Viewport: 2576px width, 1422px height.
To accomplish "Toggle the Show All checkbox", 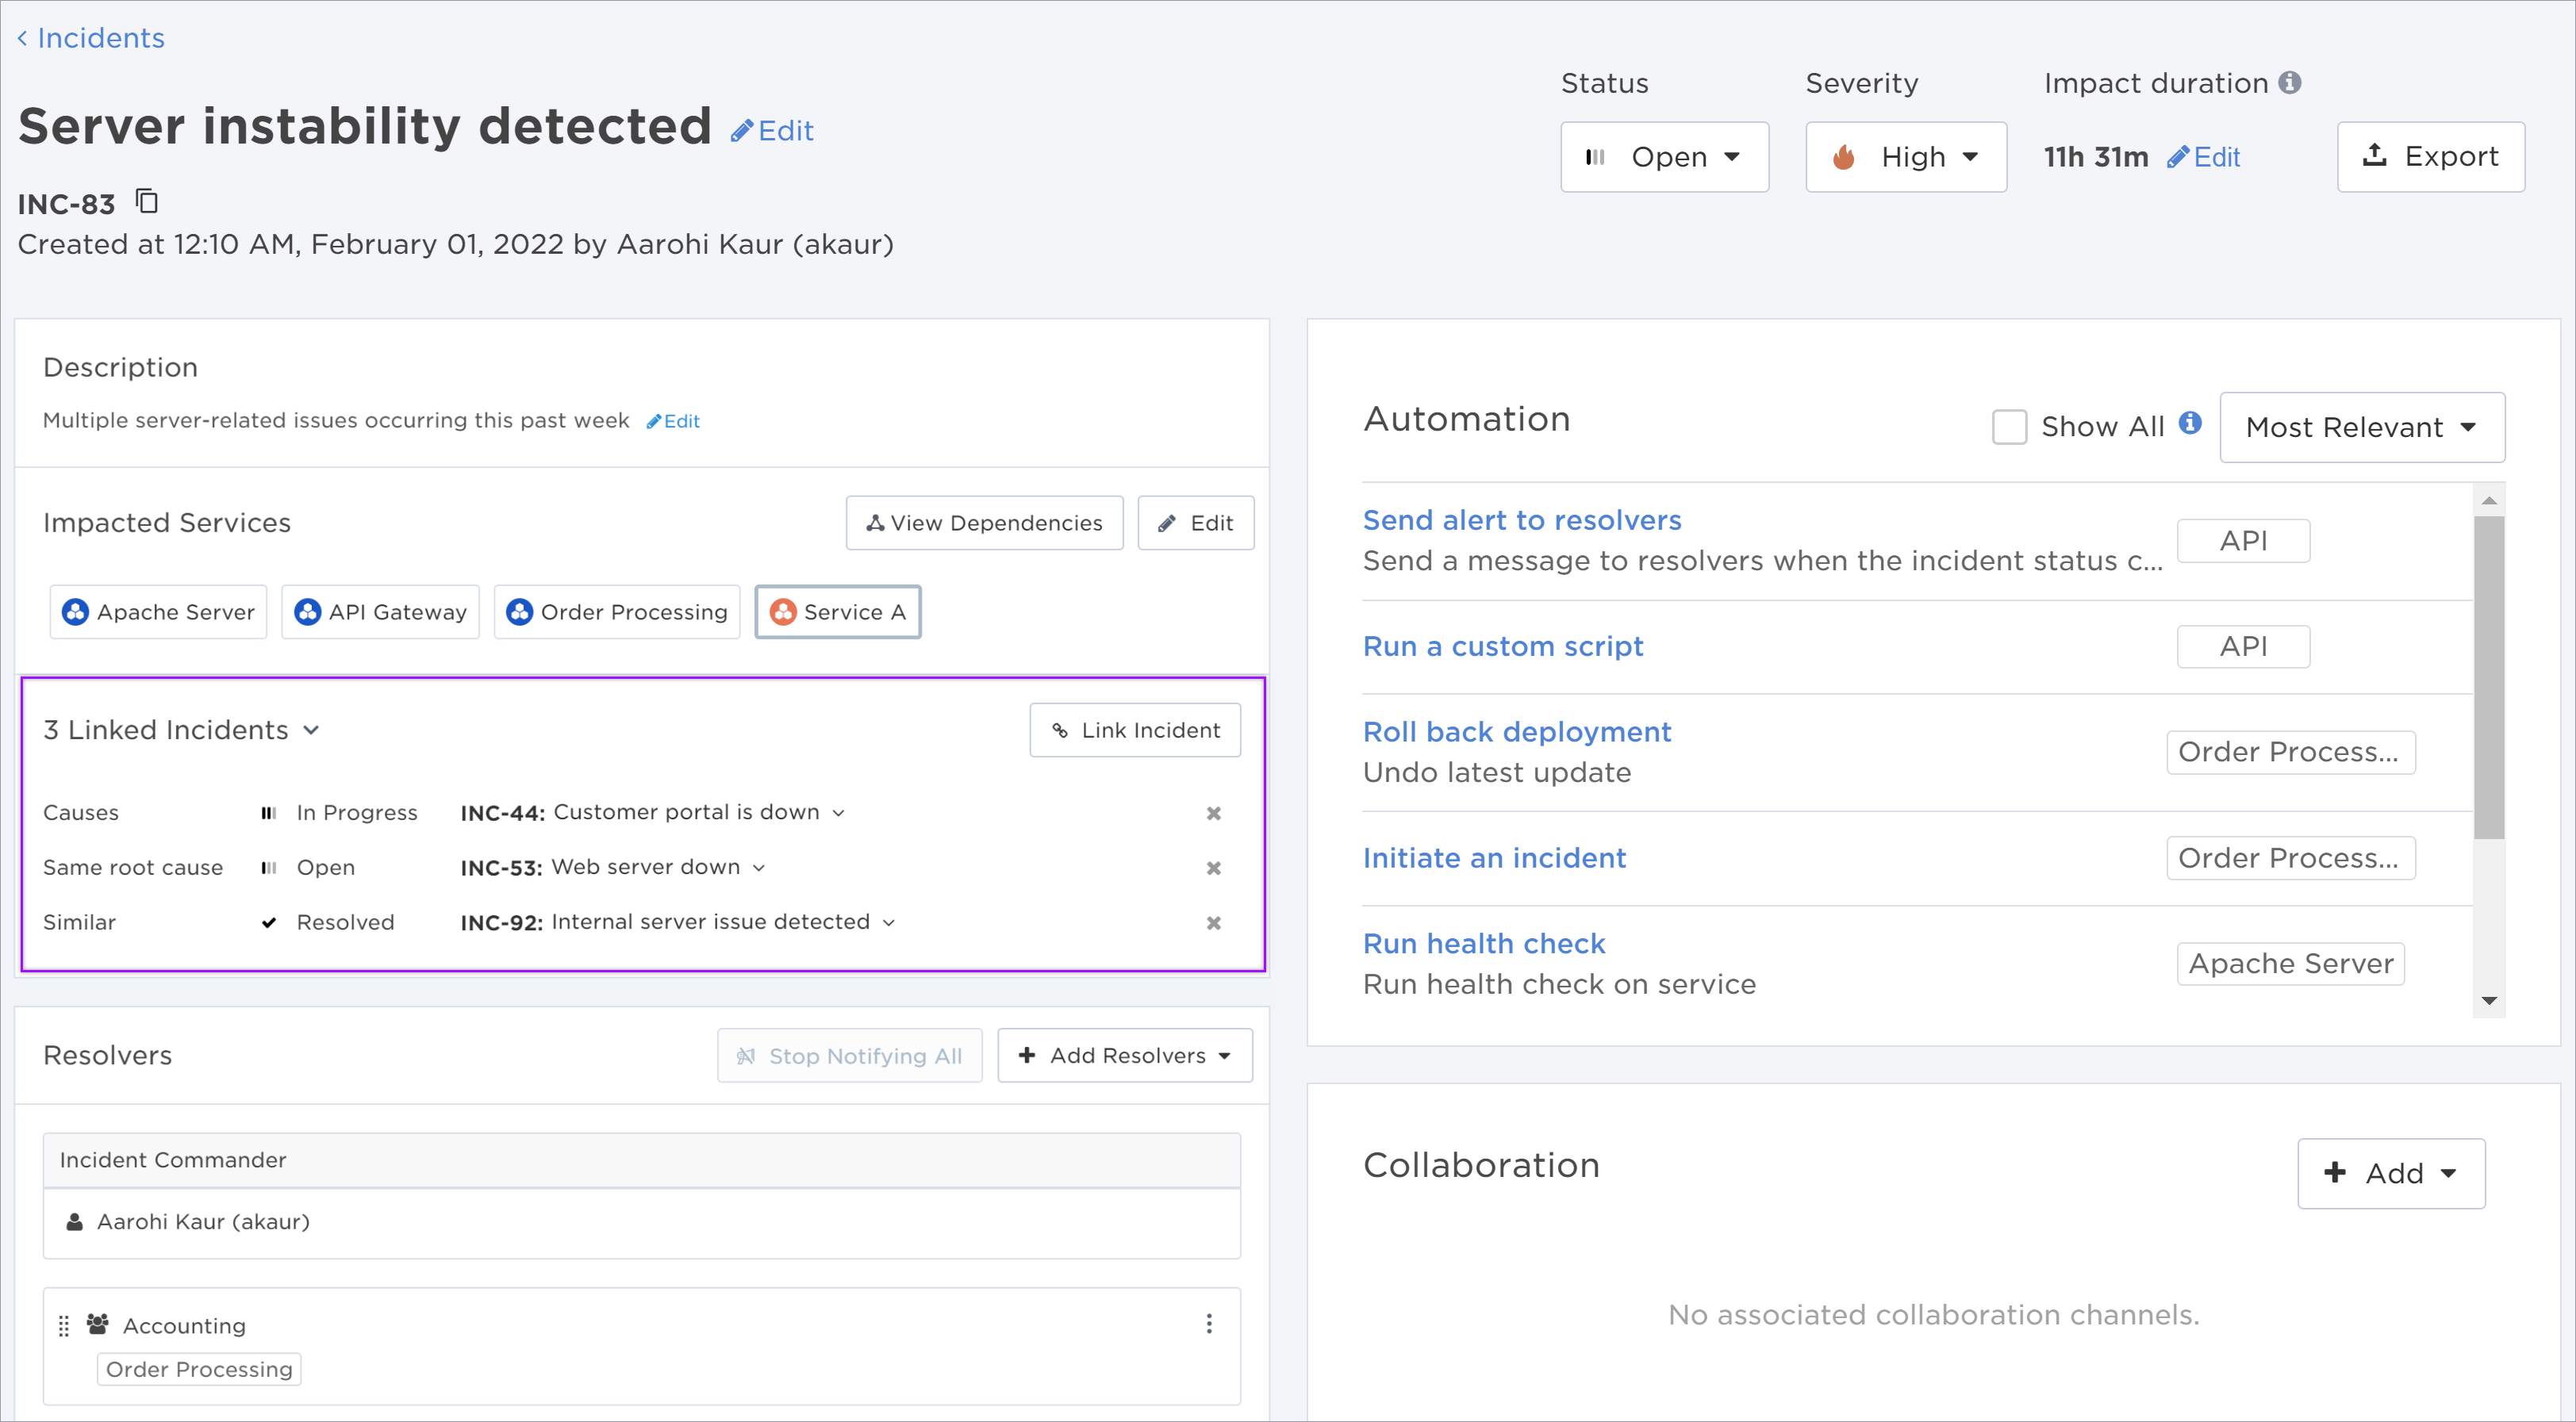I will (x=2009, y=427).
